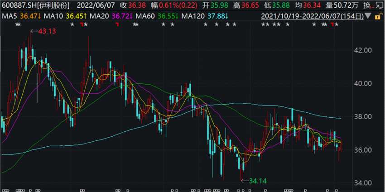
Task: Expand the date range dropdown triangle
Action: tap(368, 17)
